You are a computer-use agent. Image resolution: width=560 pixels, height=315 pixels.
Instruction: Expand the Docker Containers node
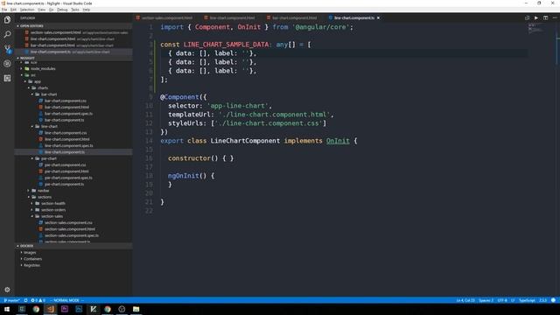tap(32, 259)
